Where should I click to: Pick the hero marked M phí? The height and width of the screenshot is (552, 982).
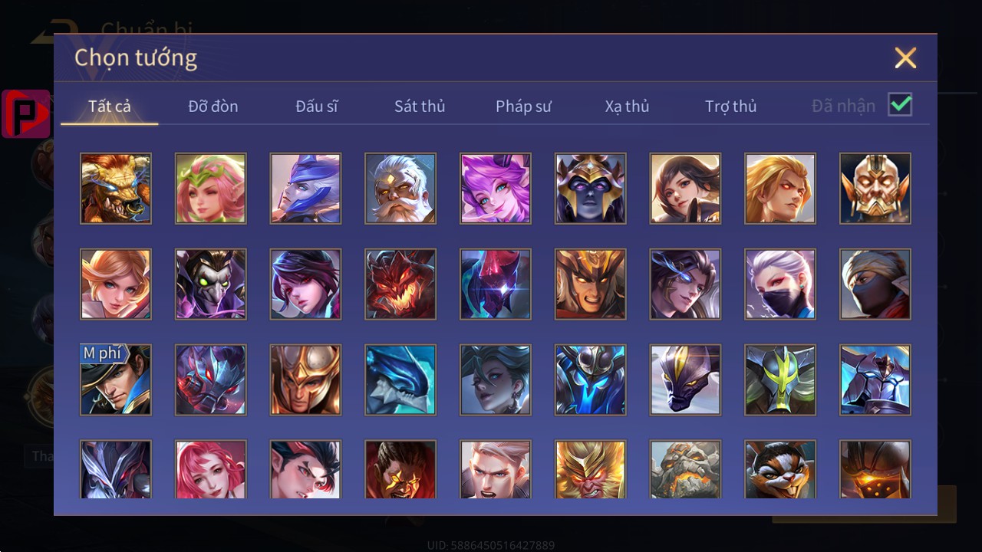pos(116,380)
